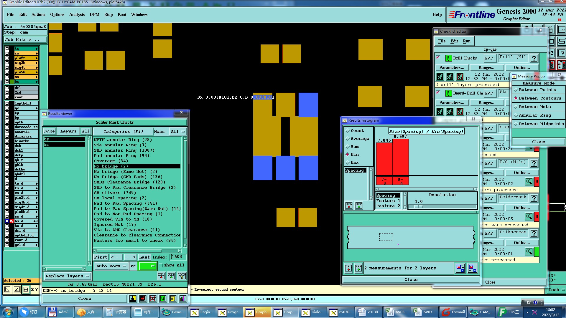
Task: Click the first green run icon under Drill Checks
Action: (440, 77)
